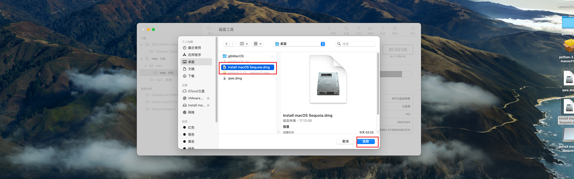Eject the VMware... volume
The width and height of the screenshot is (574, 179).
click(208, 98)
